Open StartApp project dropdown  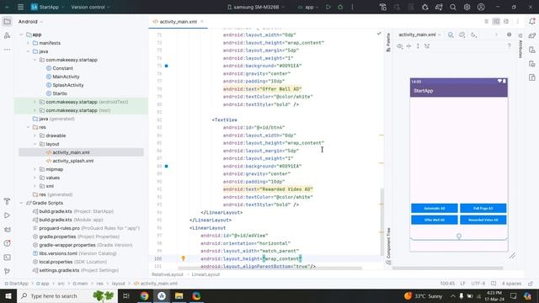47,7
